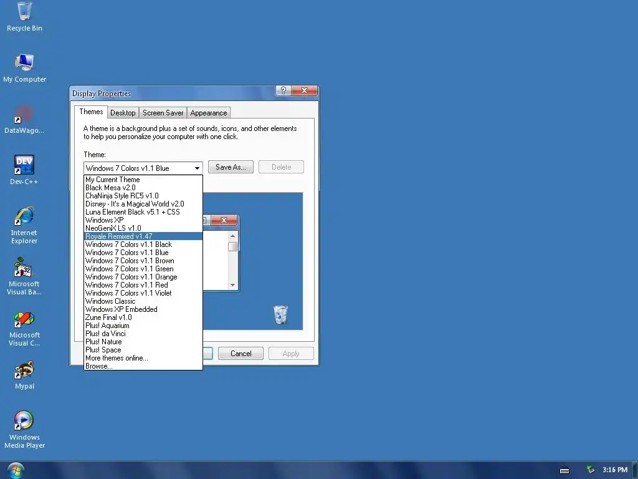Select the Microsoft Visual C++ shortcut
Screen dimensions: 638x479
pos(24,328)
